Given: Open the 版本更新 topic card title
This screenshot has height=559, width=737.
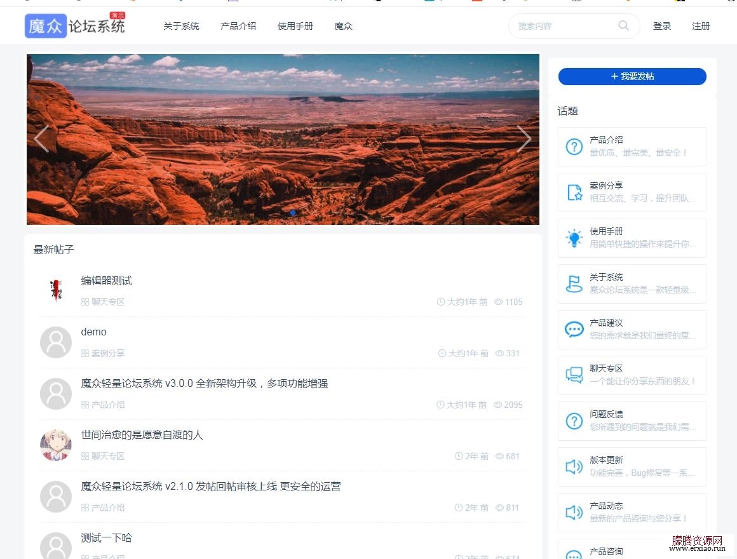Looking at the screenshot, I should pyautogui.click(x=606, y=460).
